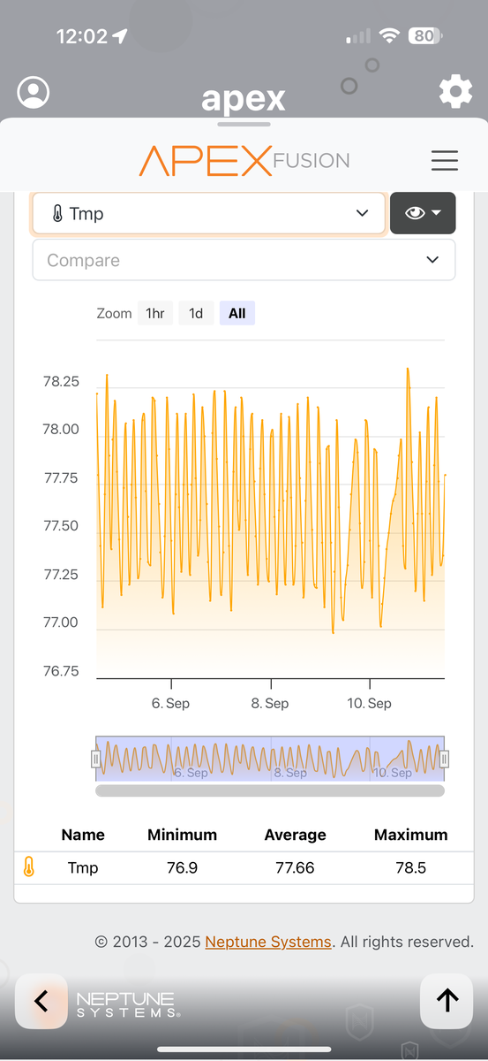This screenshot has height=1061, width=488.
Task: Open the hamburger menu
Action: point(444,160)
